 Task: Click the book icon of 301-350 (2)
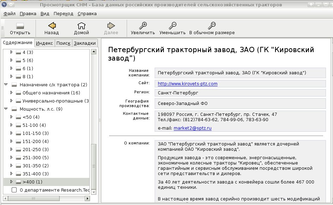click(18, 166)
